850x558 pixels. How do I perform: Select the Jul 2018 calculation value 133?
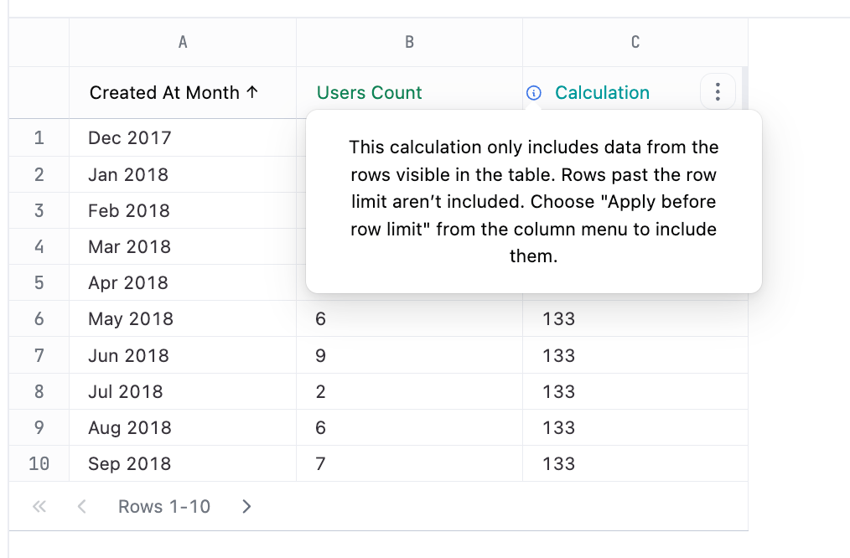coord(635,391)
